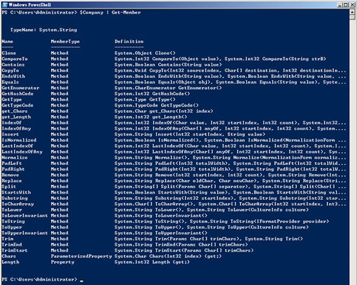Select the 'ToUpper' method name
357x285 pixels.
click(x=12, y=227)
